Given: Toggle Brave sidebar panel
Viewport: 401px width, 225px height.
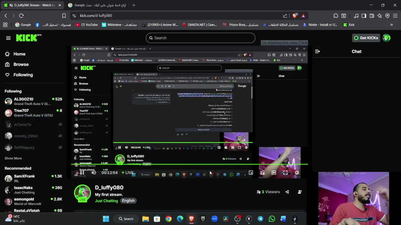Looking at the screenshot, I should [364, 16].
